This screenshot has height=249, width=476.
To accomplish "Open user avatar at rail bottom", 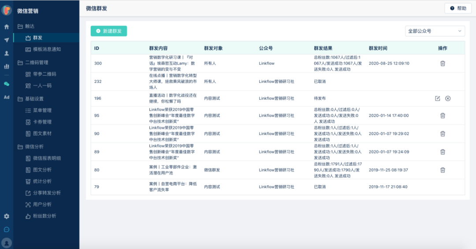I will click(x=6, y=243).
